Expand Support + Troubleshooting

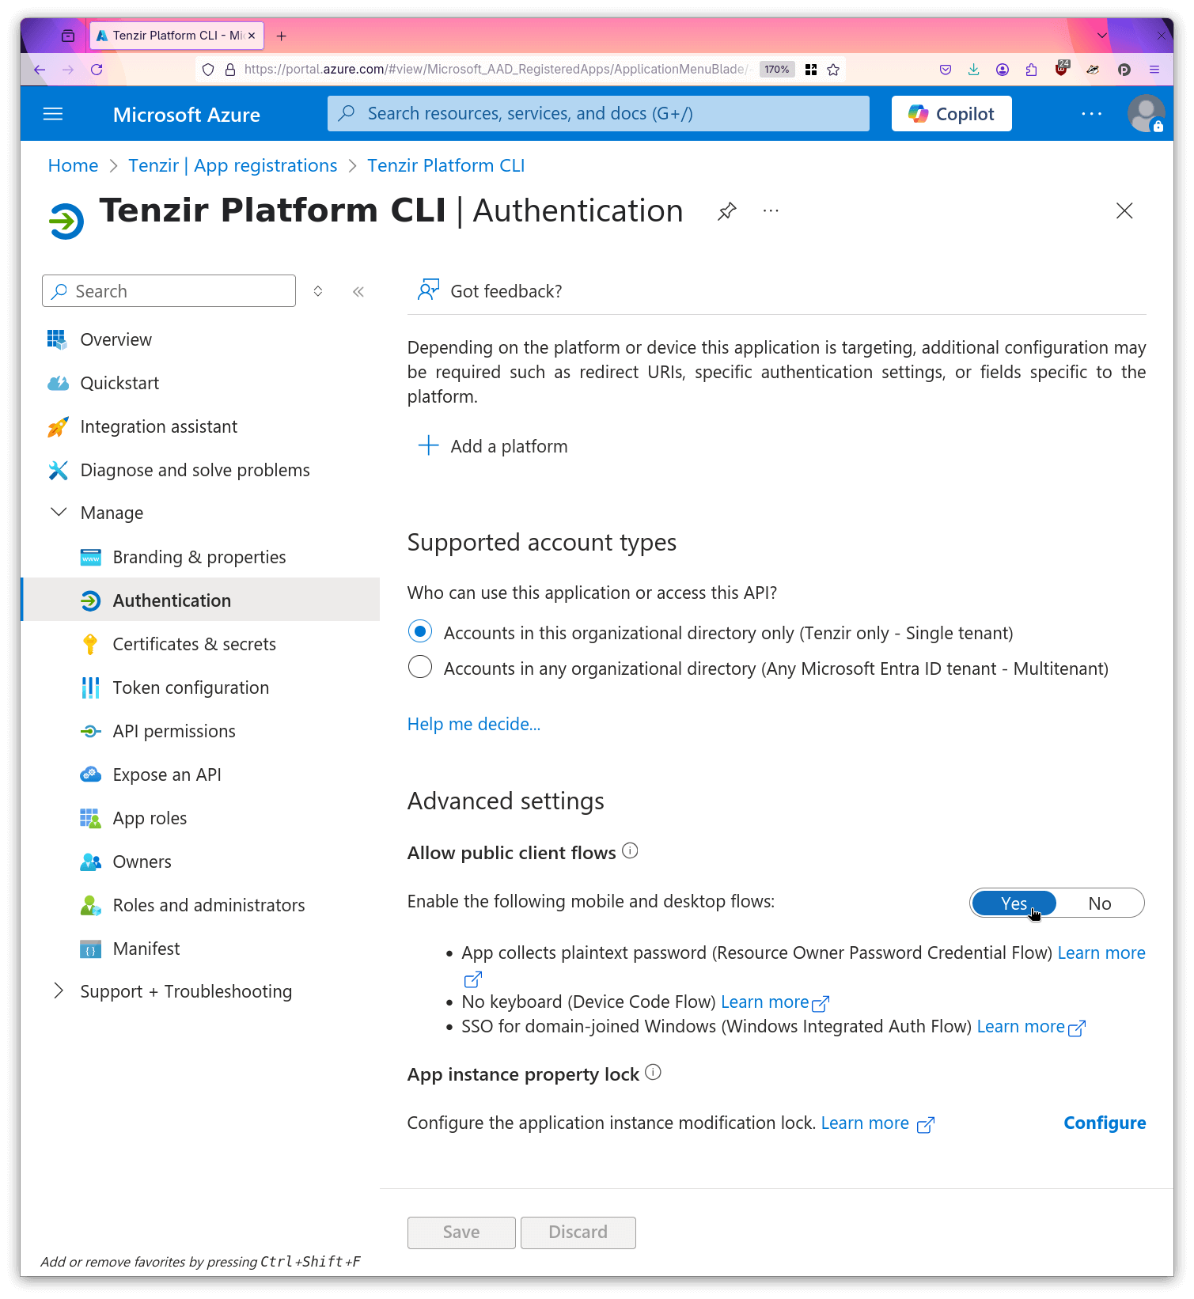point(59,990)
